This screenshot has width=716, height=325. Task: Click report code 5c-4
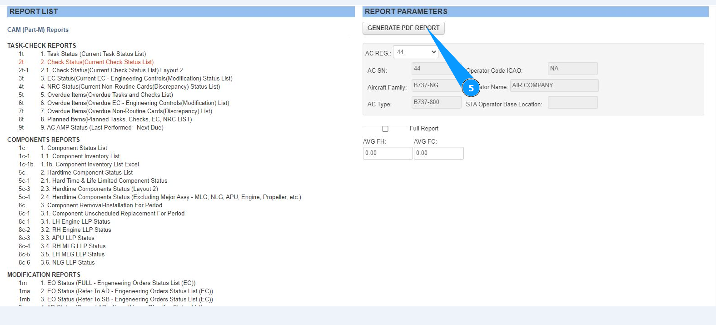click(x=25, y=197)
